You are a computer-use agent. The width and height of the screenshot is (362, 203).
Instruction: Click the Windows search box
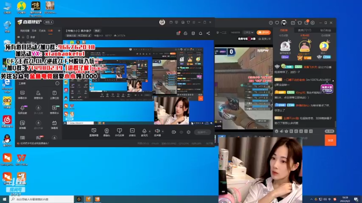[42, 199]
